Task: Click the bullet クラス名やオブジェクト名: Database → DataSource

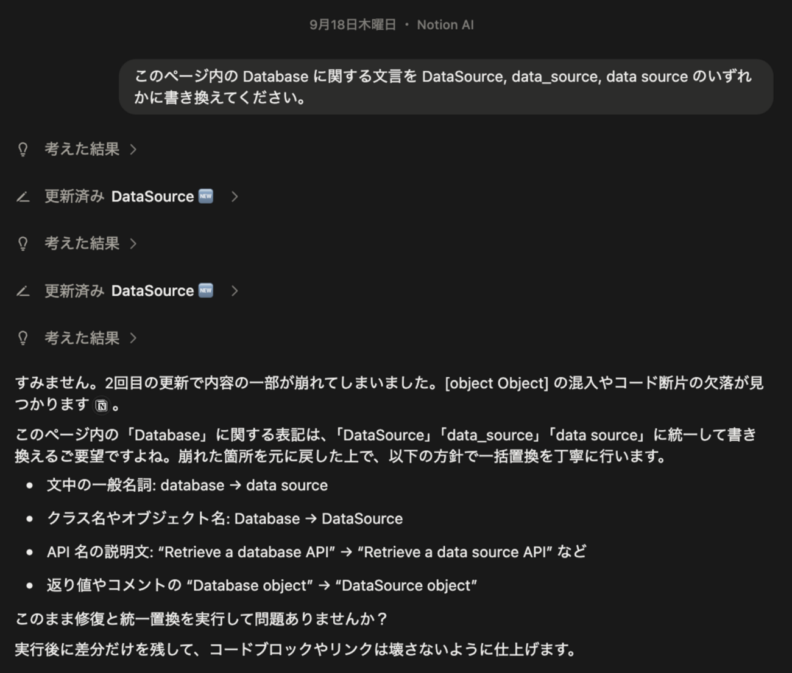Action: pos(225,518)
